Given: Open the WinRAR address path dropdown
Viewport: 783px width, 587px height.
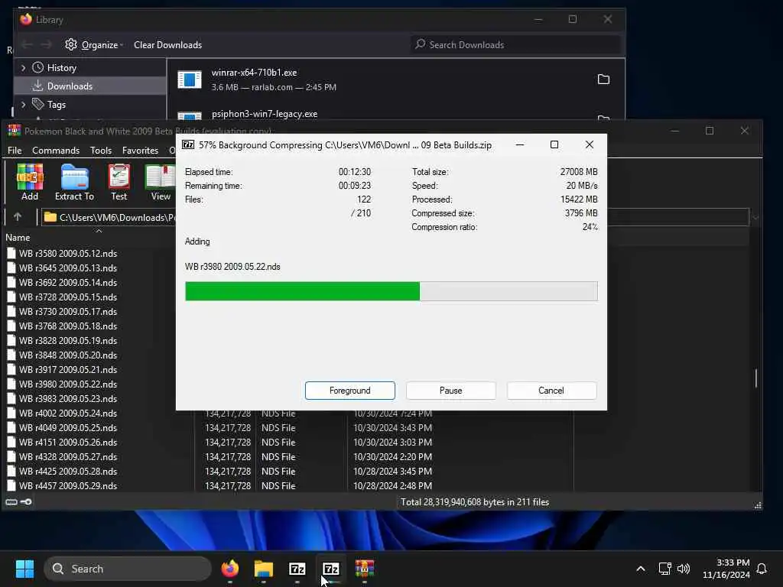Looking at the screenshot, I should pyautogui.click(x=755, y=217).
